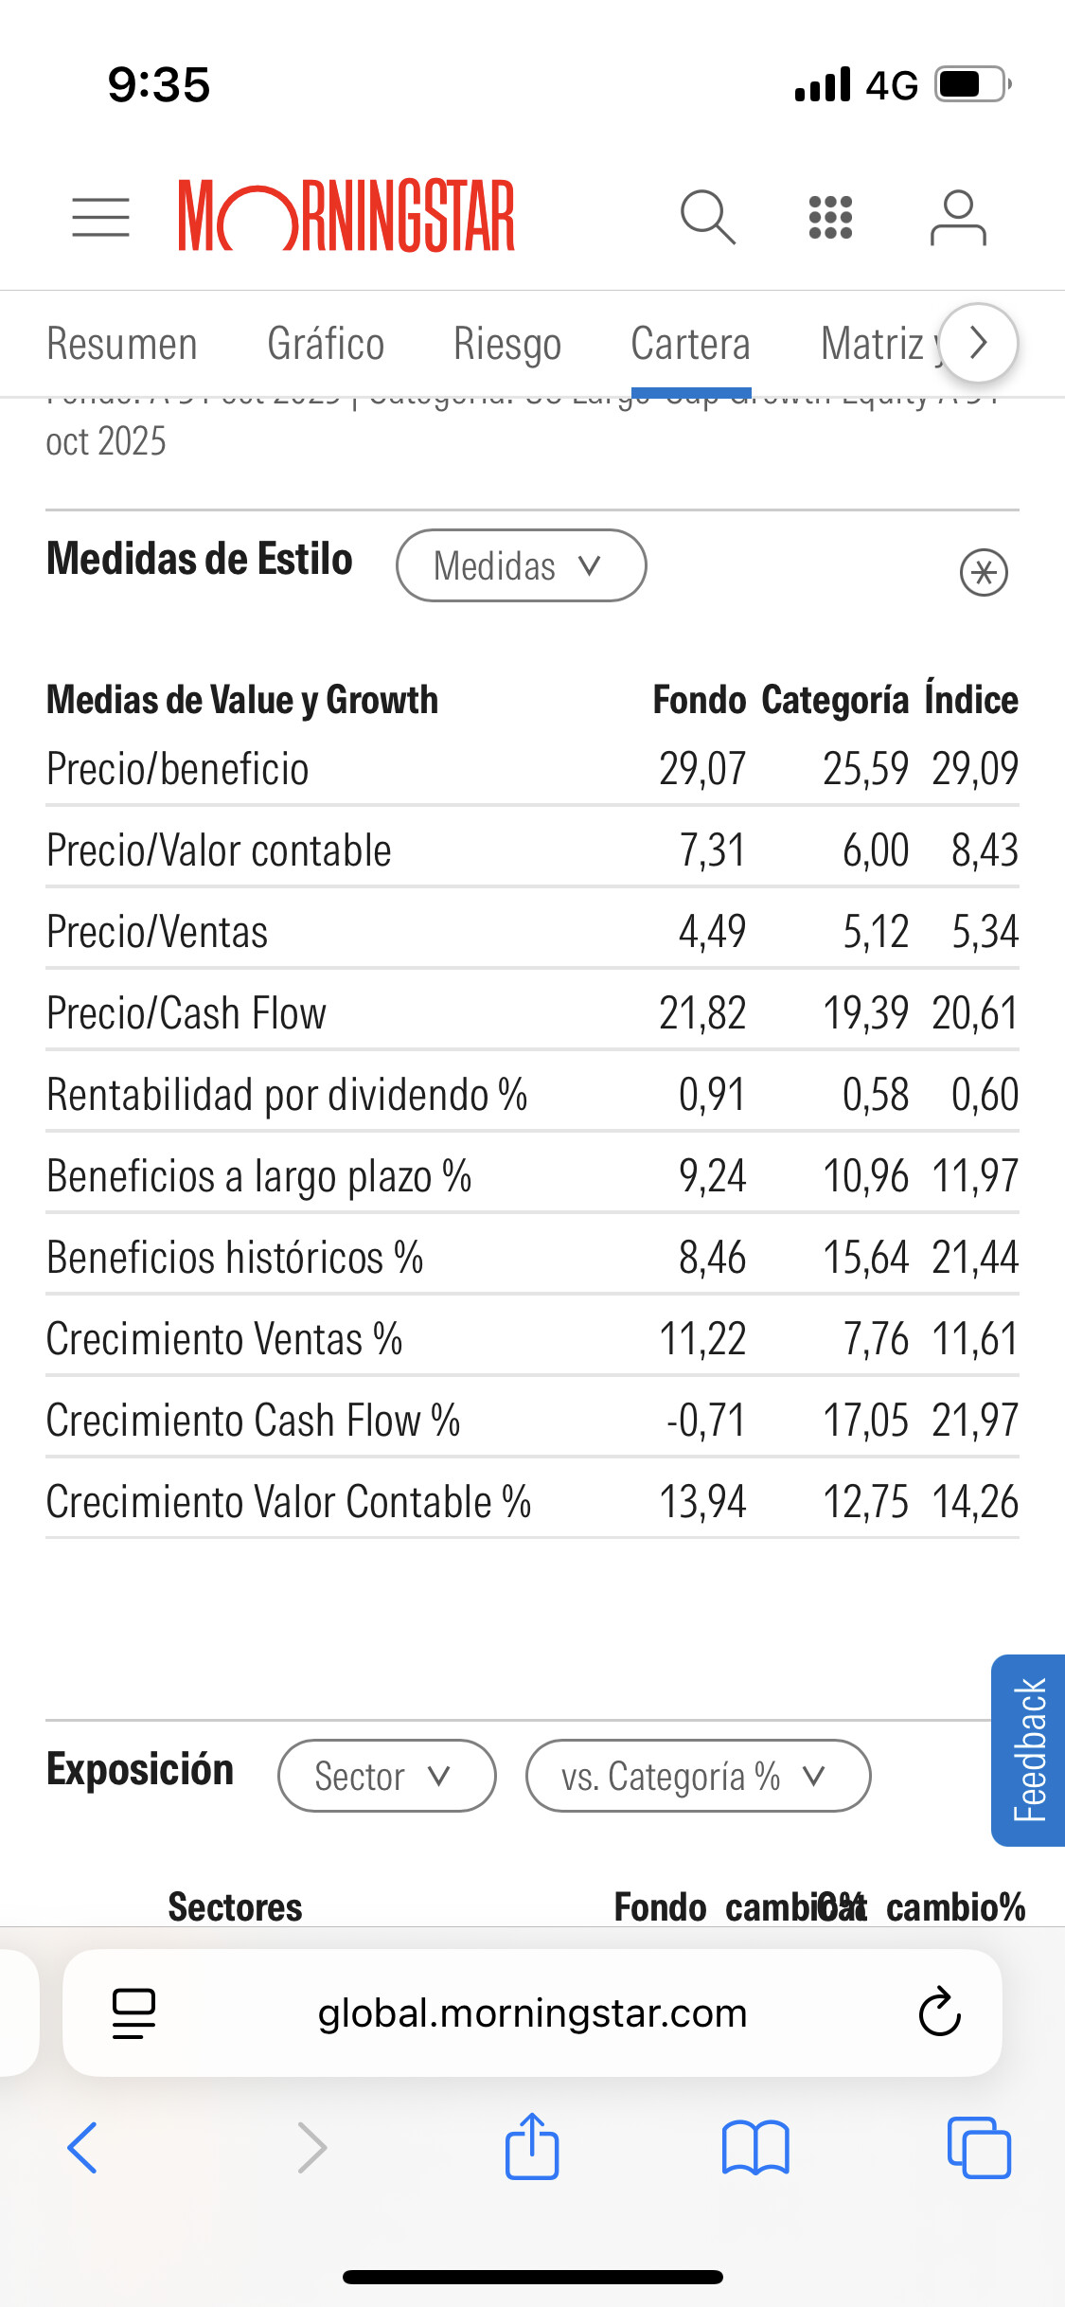Image resolution: width=1065 pixels, height=2307 pixels.
Task: Open the apps grid icon
Action: (830, 217)
